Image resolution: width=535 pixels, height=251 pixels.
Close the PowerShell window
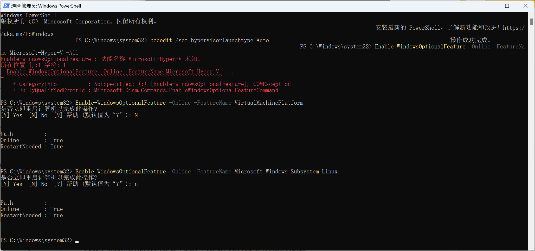pyautogui.click(x=525, y=6)
